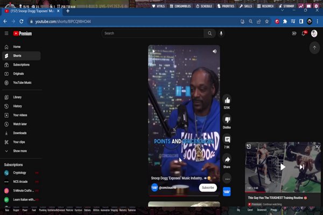Open the TOUGHEST Training Routine title
Viewport: 323px width, 215px height.
(x=277, y=198)
